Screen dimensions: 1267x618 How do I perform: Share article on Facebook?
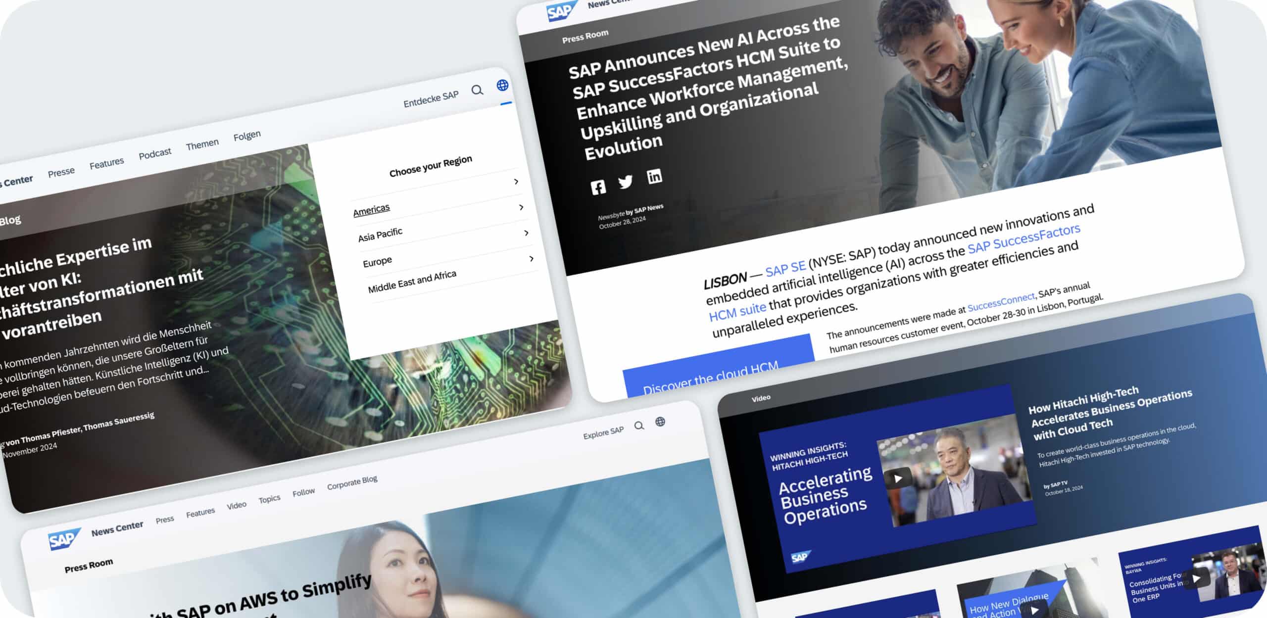pyautogui.click(x=598, y=187)
